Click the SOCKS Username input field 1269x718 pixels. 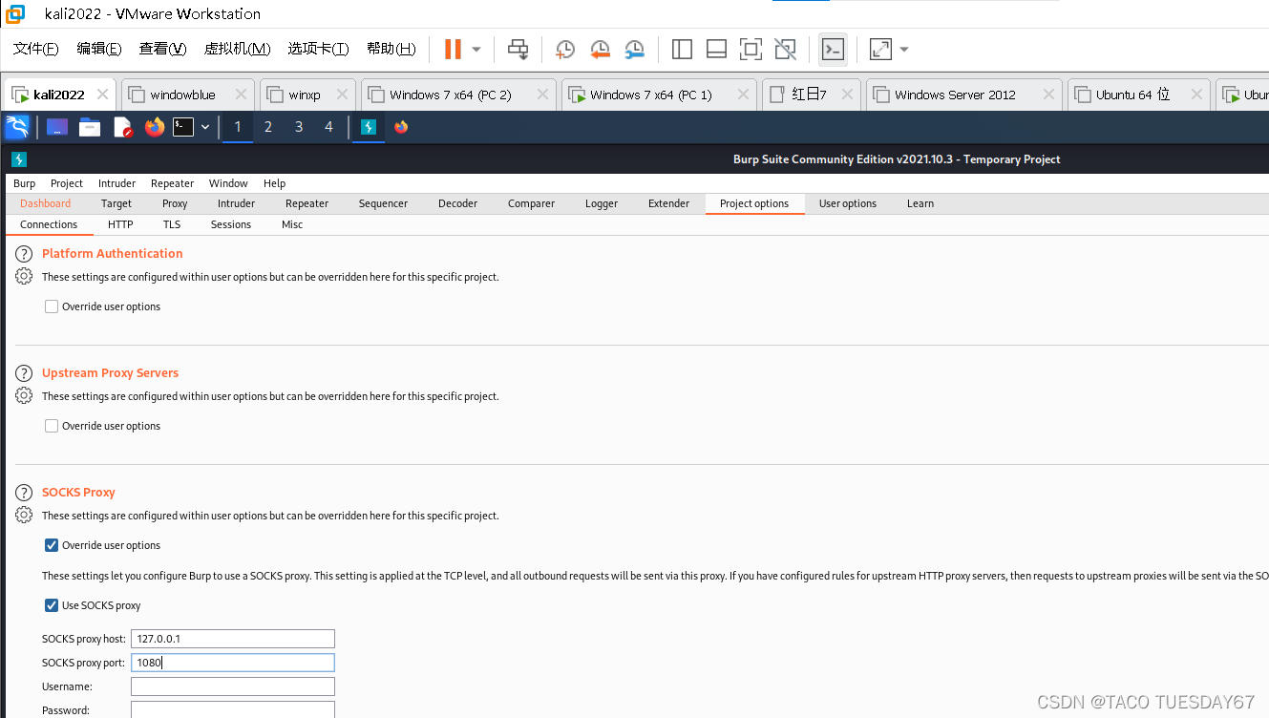[x=233, y=686]
